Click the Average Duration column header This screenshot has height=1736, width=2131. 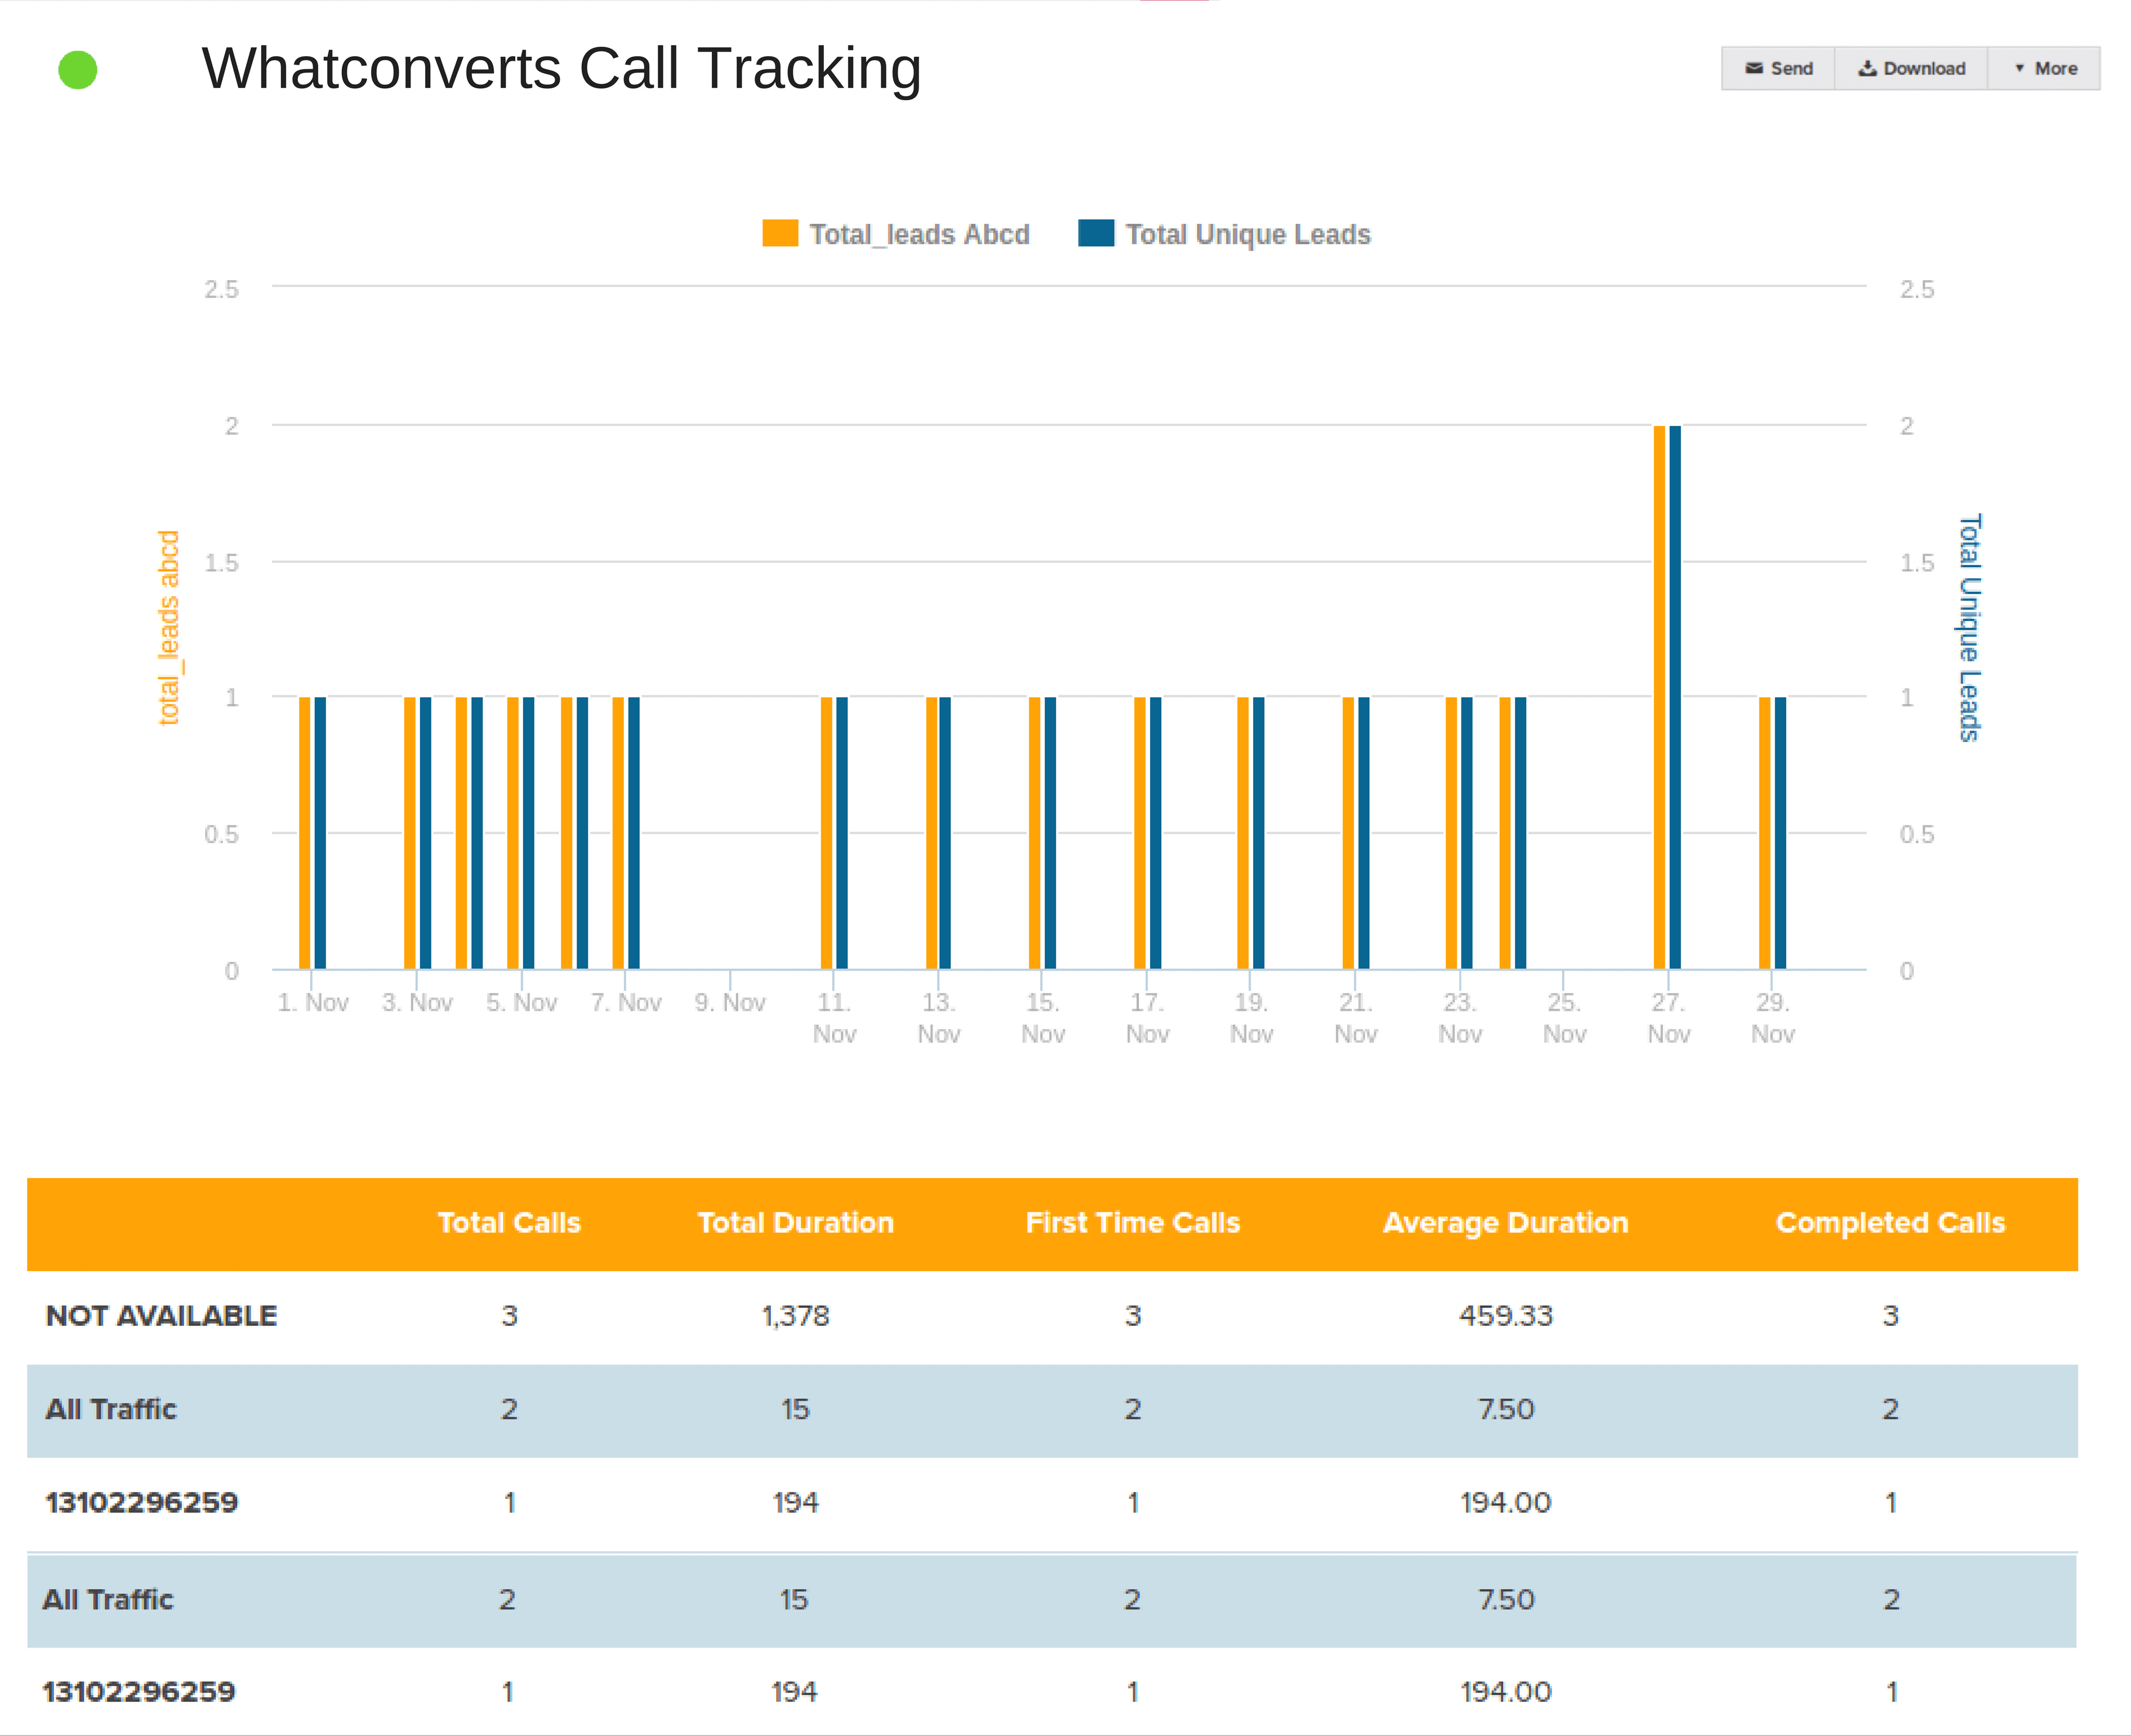pyautogui.click(x=1506, y=1223)
